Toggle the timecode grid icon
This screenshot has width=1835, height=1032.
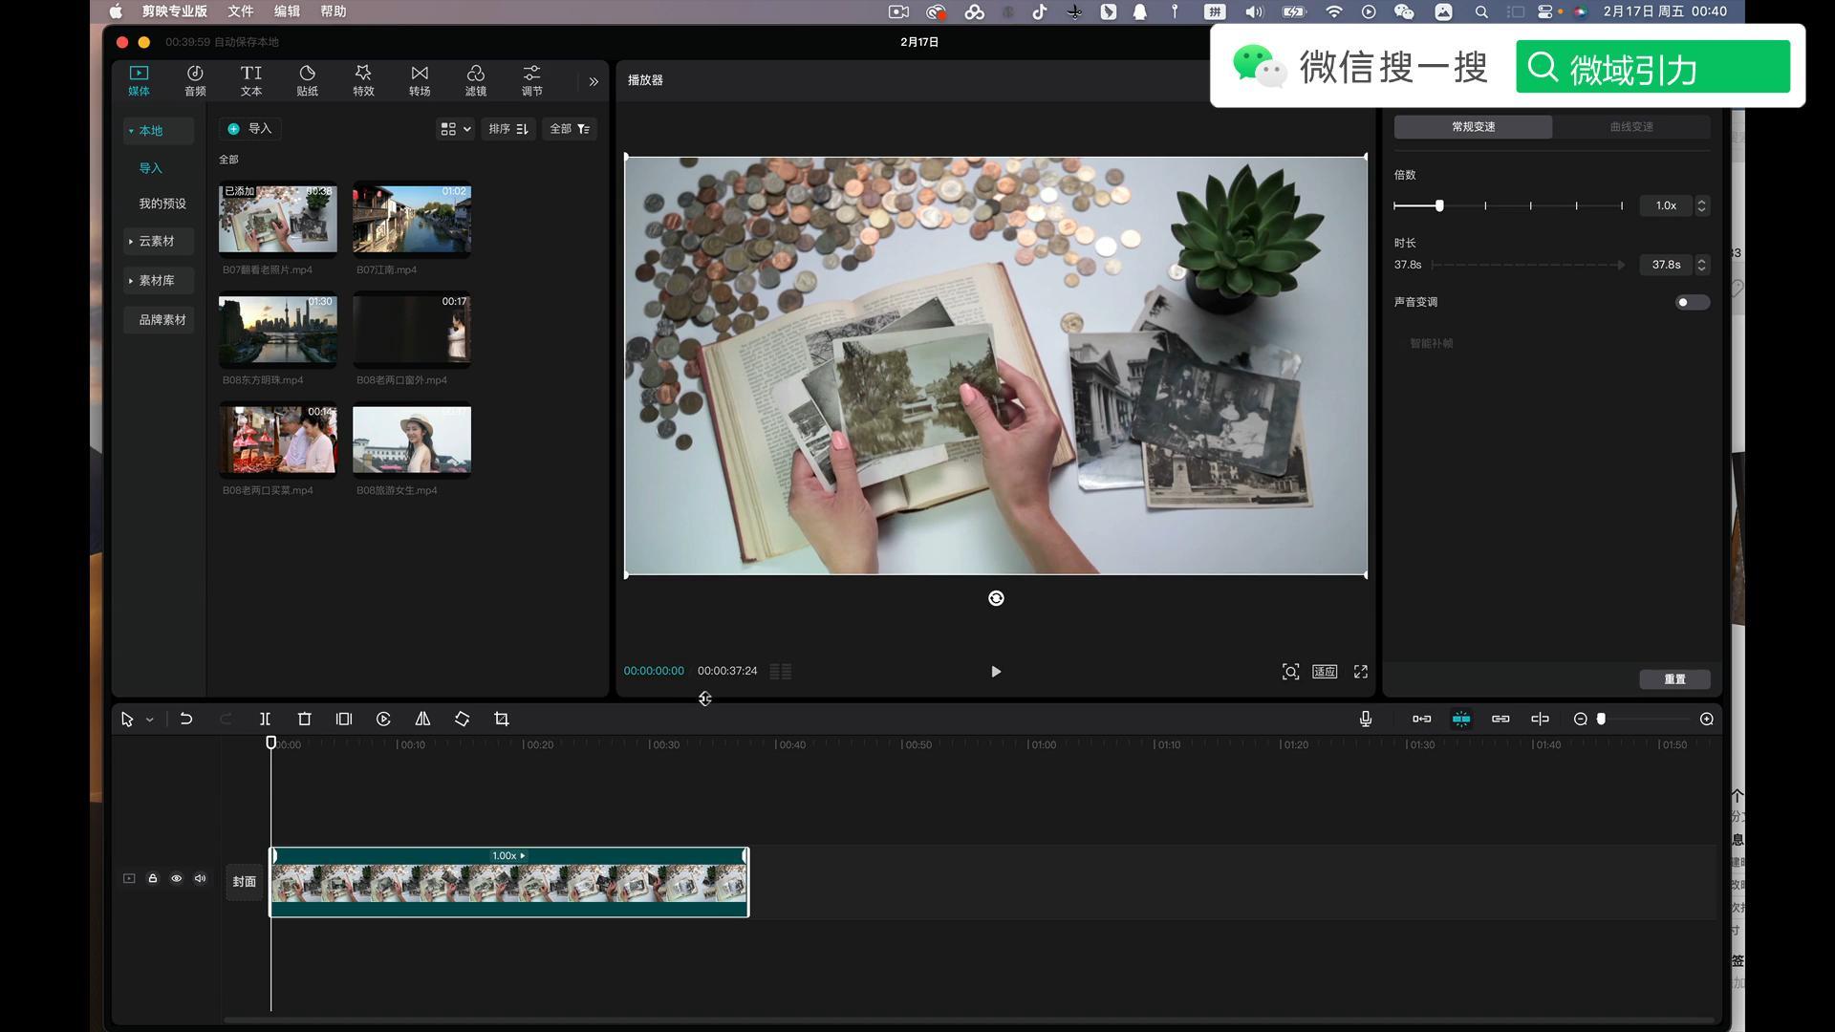pos(781,672)
